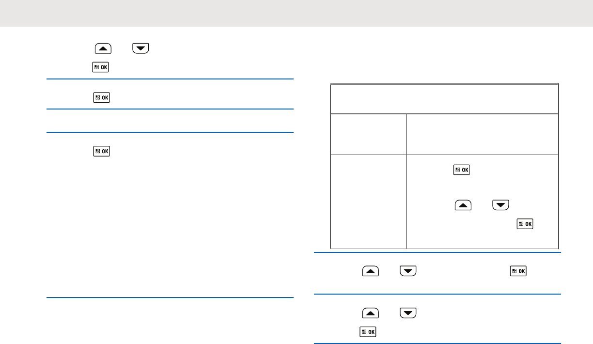Screen dimensions: 593x344
Task: Click the gray banner across the page top
Action: (x=296, y=13)
